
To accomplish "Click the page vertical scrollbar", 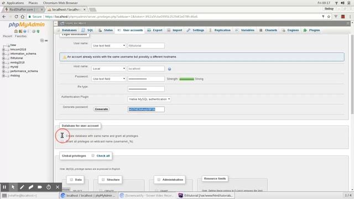I will pyautogui.click(x=352, y=75).
